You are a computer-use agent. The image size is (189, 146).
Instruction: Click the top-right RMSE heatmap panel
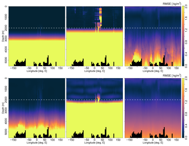point(153,36)
